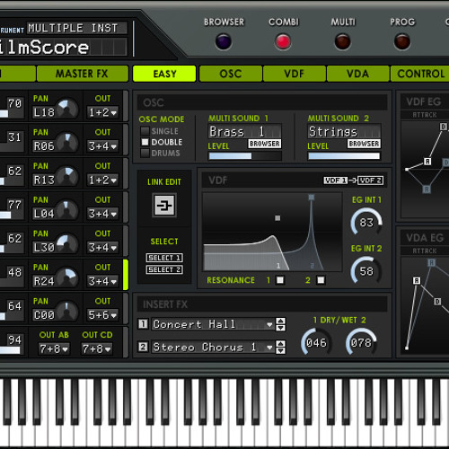The image size is (449, 449).
Task: Click the MULTIPLE INST instrument display
Action: tap(77, 28)
